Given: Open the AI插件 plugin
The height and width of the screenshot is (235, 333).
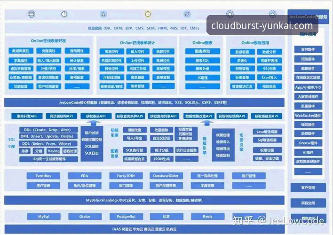Looking at the screenshot, I should click(x=308, y=152).
